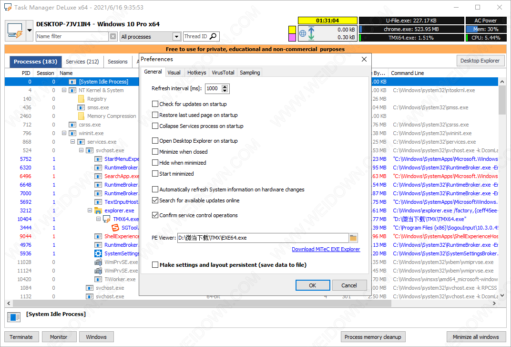Click the SystemSettings gear icon in process list

click(x=98, y=253)
